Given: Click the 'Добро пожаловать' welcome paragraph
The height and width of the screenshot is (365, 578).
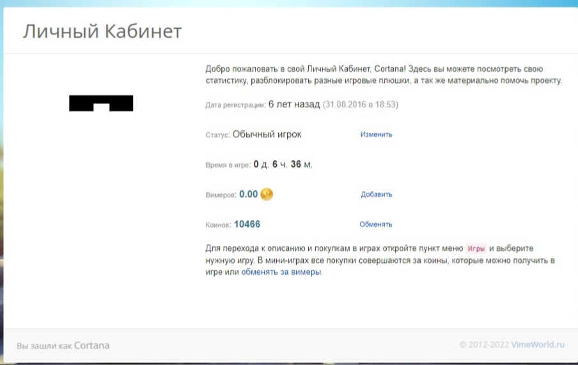Looking at the screenshot, I should (384, 75).
